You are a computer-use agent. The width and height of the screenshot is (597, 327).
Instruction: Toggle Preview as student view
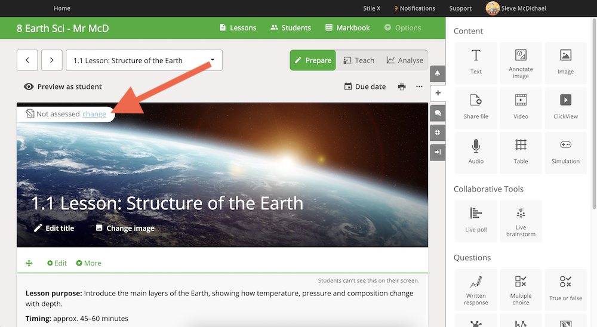63,87
